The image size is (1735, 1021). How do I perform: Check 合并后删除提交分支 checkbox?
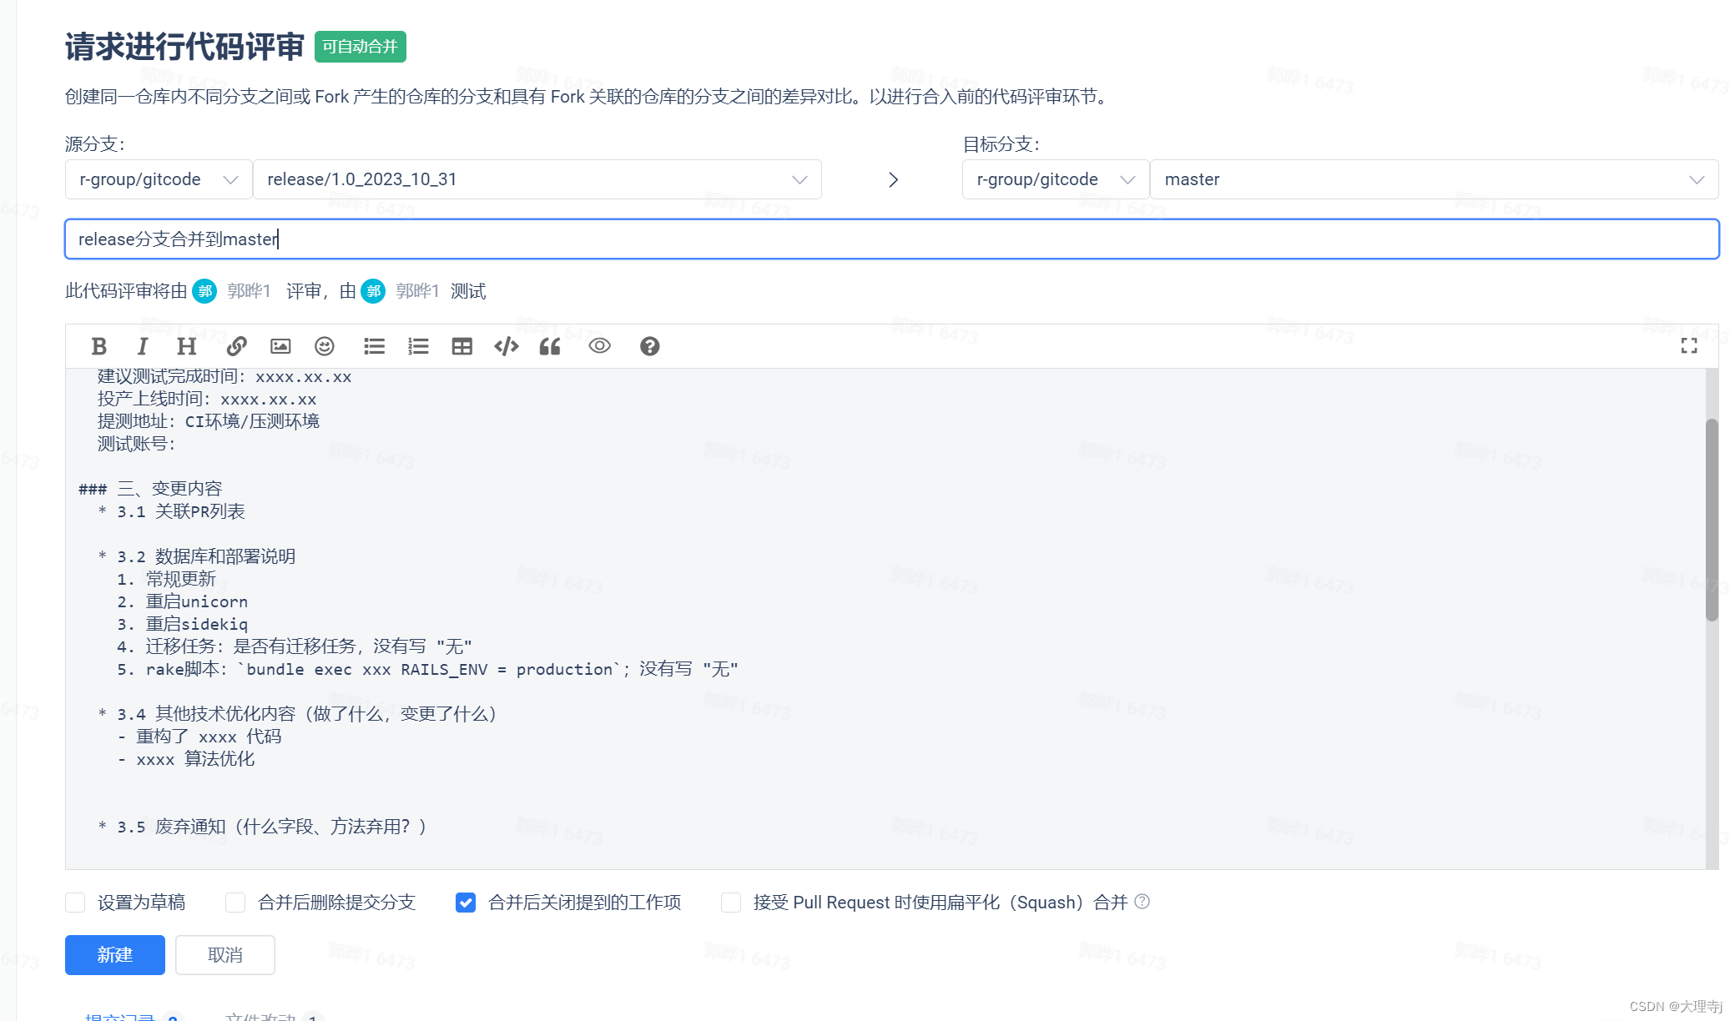tap(235, 903)
